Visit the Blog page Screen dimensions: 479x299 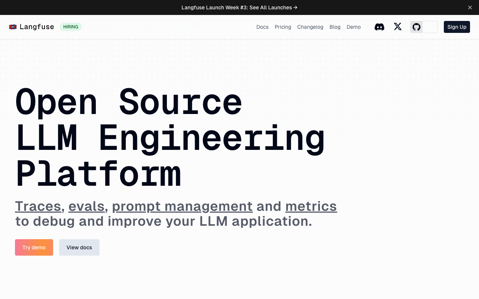[335, 27]
